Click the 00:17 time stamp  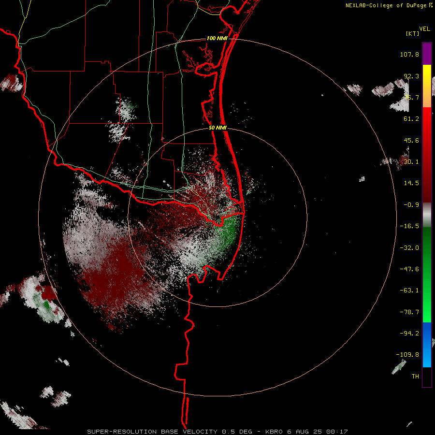[x=337, y=432]
